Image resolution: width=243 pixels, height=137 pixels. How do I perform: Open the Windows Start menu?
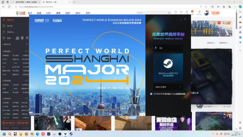pyautogui.click(x=4, y=134)
